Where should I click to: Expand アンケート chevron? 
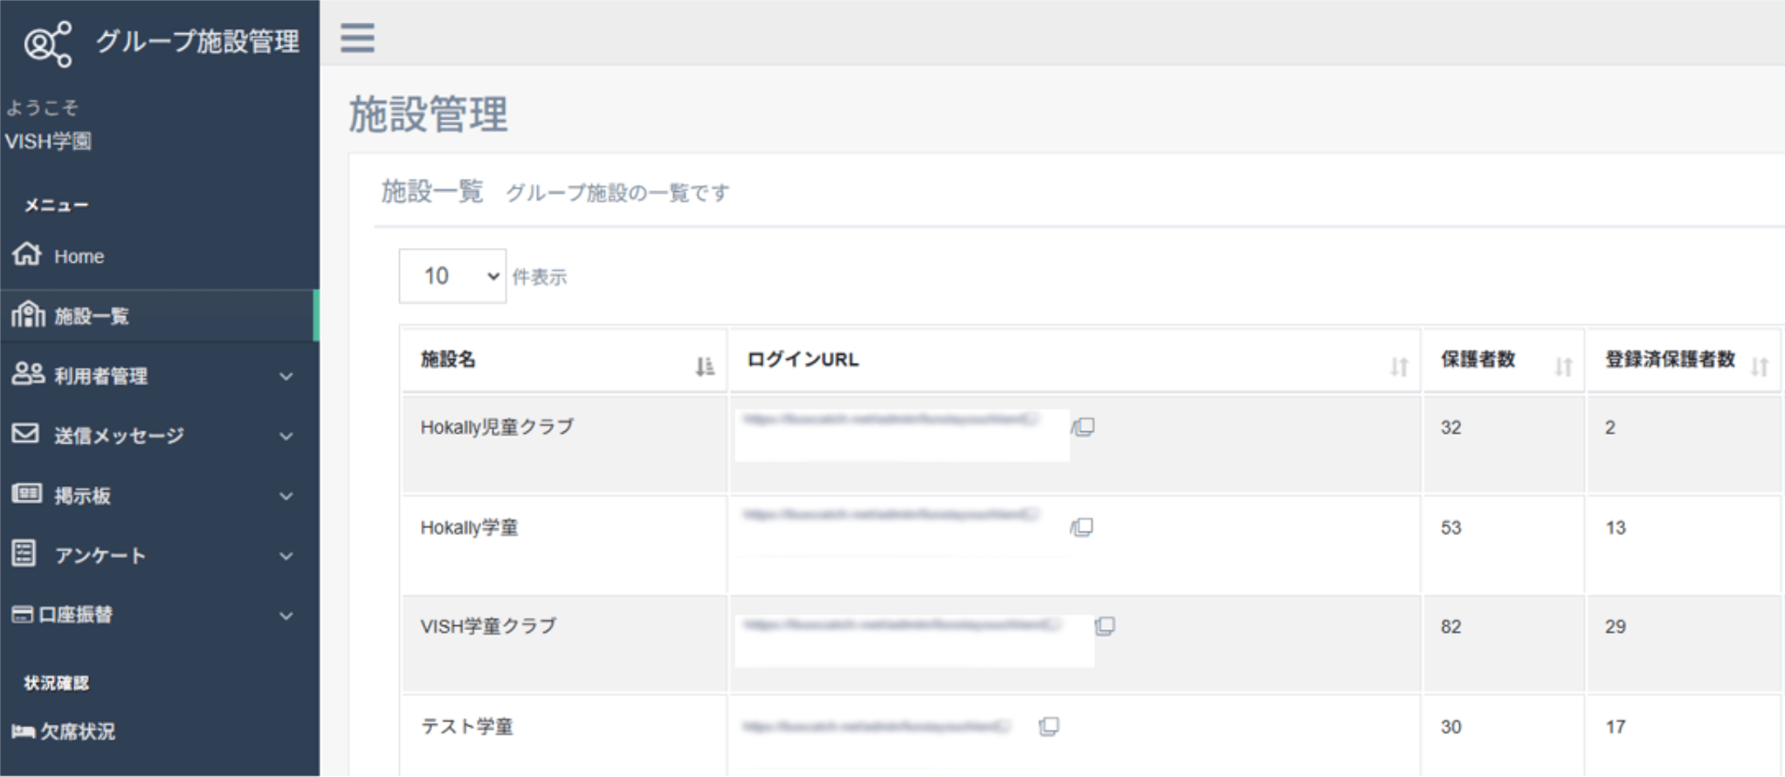pos(286,556)
